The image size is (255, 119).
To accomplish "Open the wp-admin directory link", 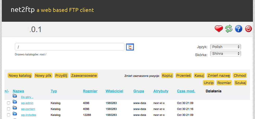I will (x=27, y=103).
